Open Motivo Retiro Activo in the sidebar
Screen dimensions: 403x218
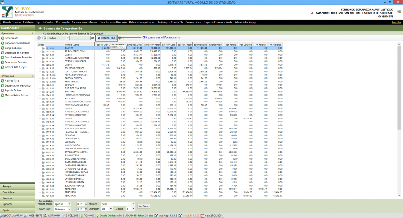[x=14, y=95]
